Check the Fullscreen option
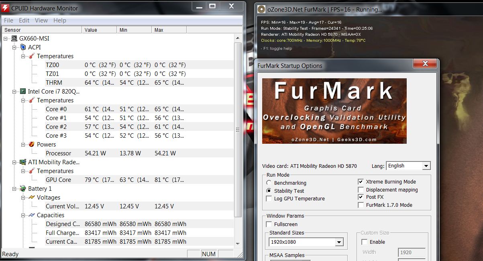This screenshot has width=483, height=261. click(269, 224)
